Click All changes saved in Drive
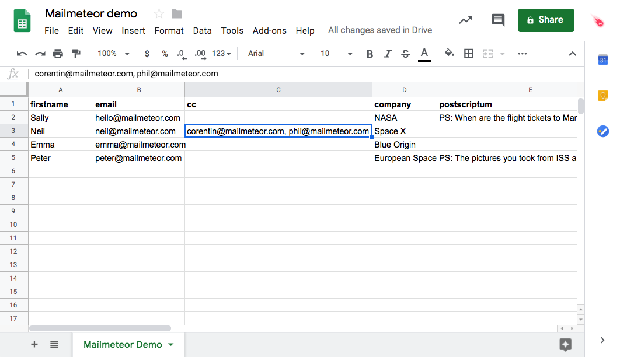Viewport: 620px width, 357px height. pyautogui.click(x=380, y=30)
